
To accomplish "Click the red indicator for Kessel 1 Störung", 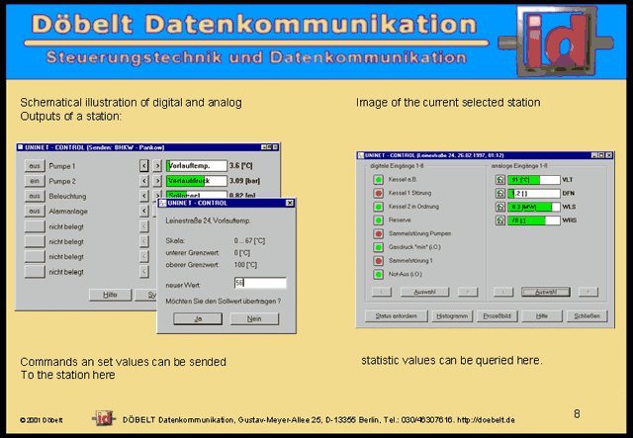I will tap(378, 194).
